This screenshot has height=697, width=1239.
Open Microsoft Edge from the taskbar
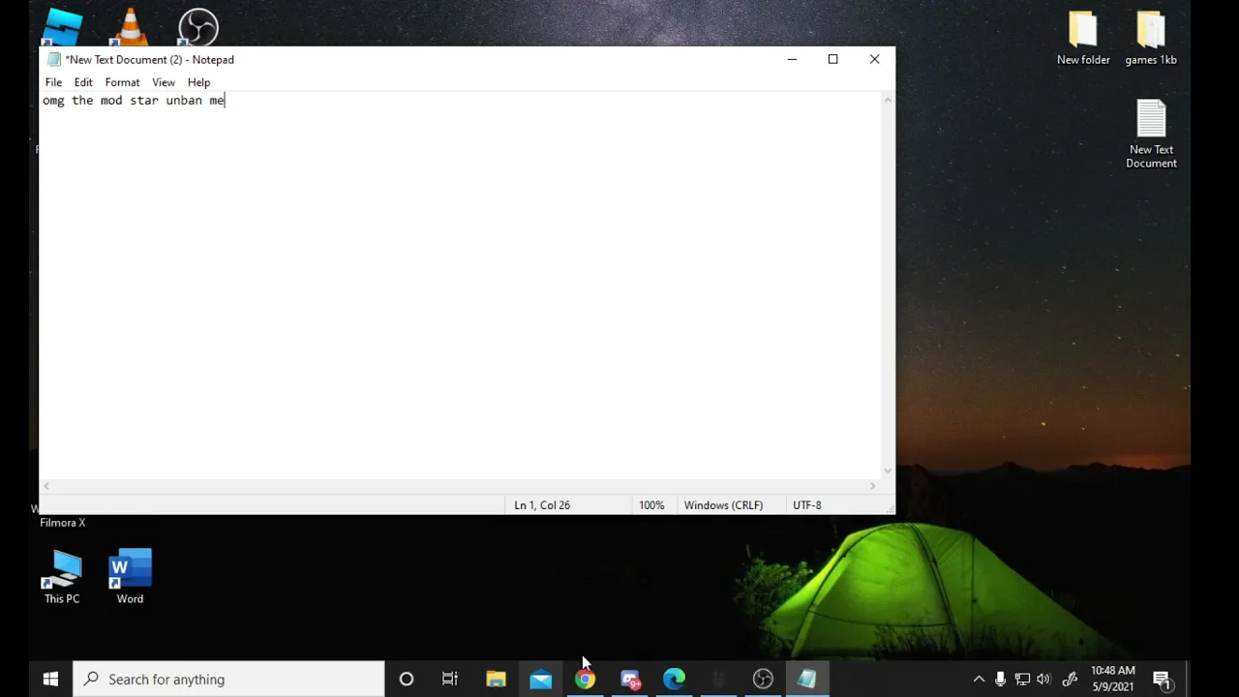674,680
